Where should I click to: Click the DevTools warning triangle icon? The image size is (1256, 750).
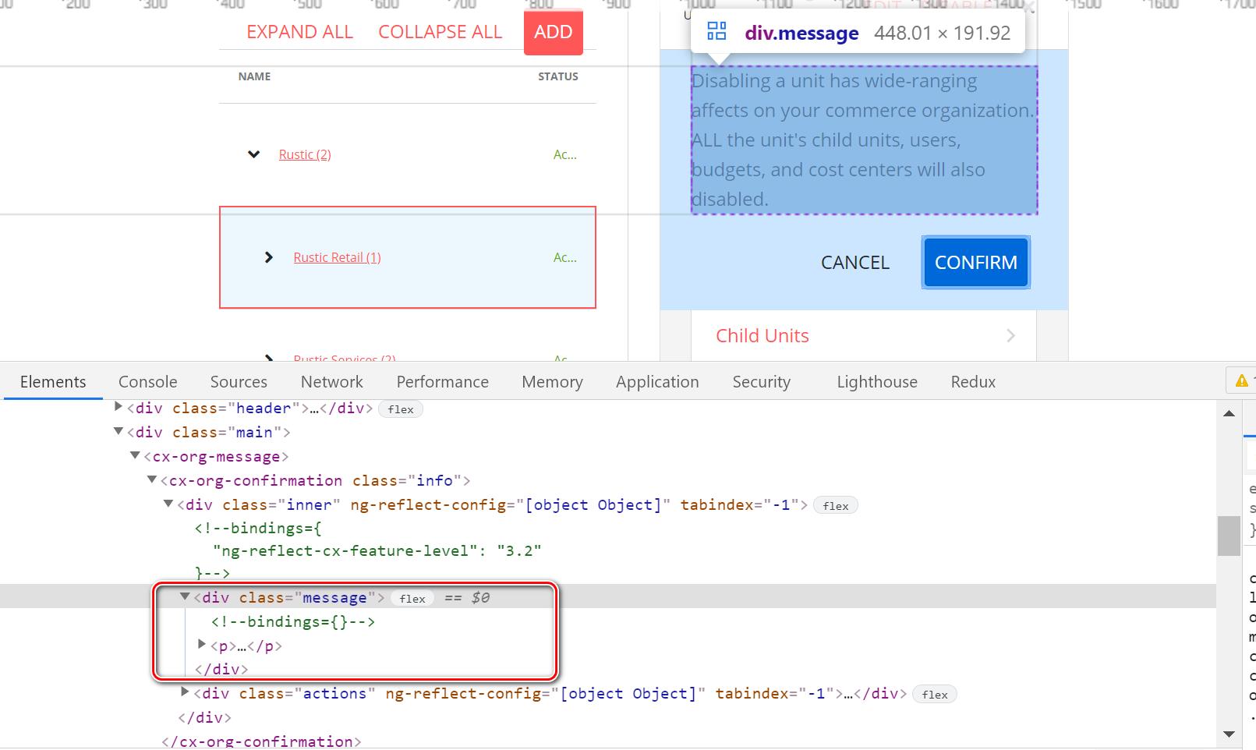click(x=1241, y=381)
